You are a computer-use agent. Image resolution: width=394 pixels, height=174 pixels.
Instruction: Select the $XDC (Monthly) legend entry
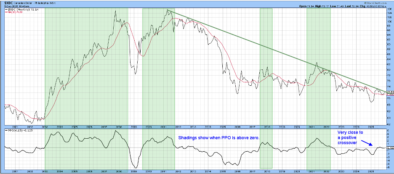click(19, 9)
